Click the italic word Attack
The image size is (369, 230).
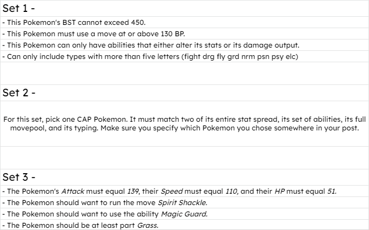[73, 191]
